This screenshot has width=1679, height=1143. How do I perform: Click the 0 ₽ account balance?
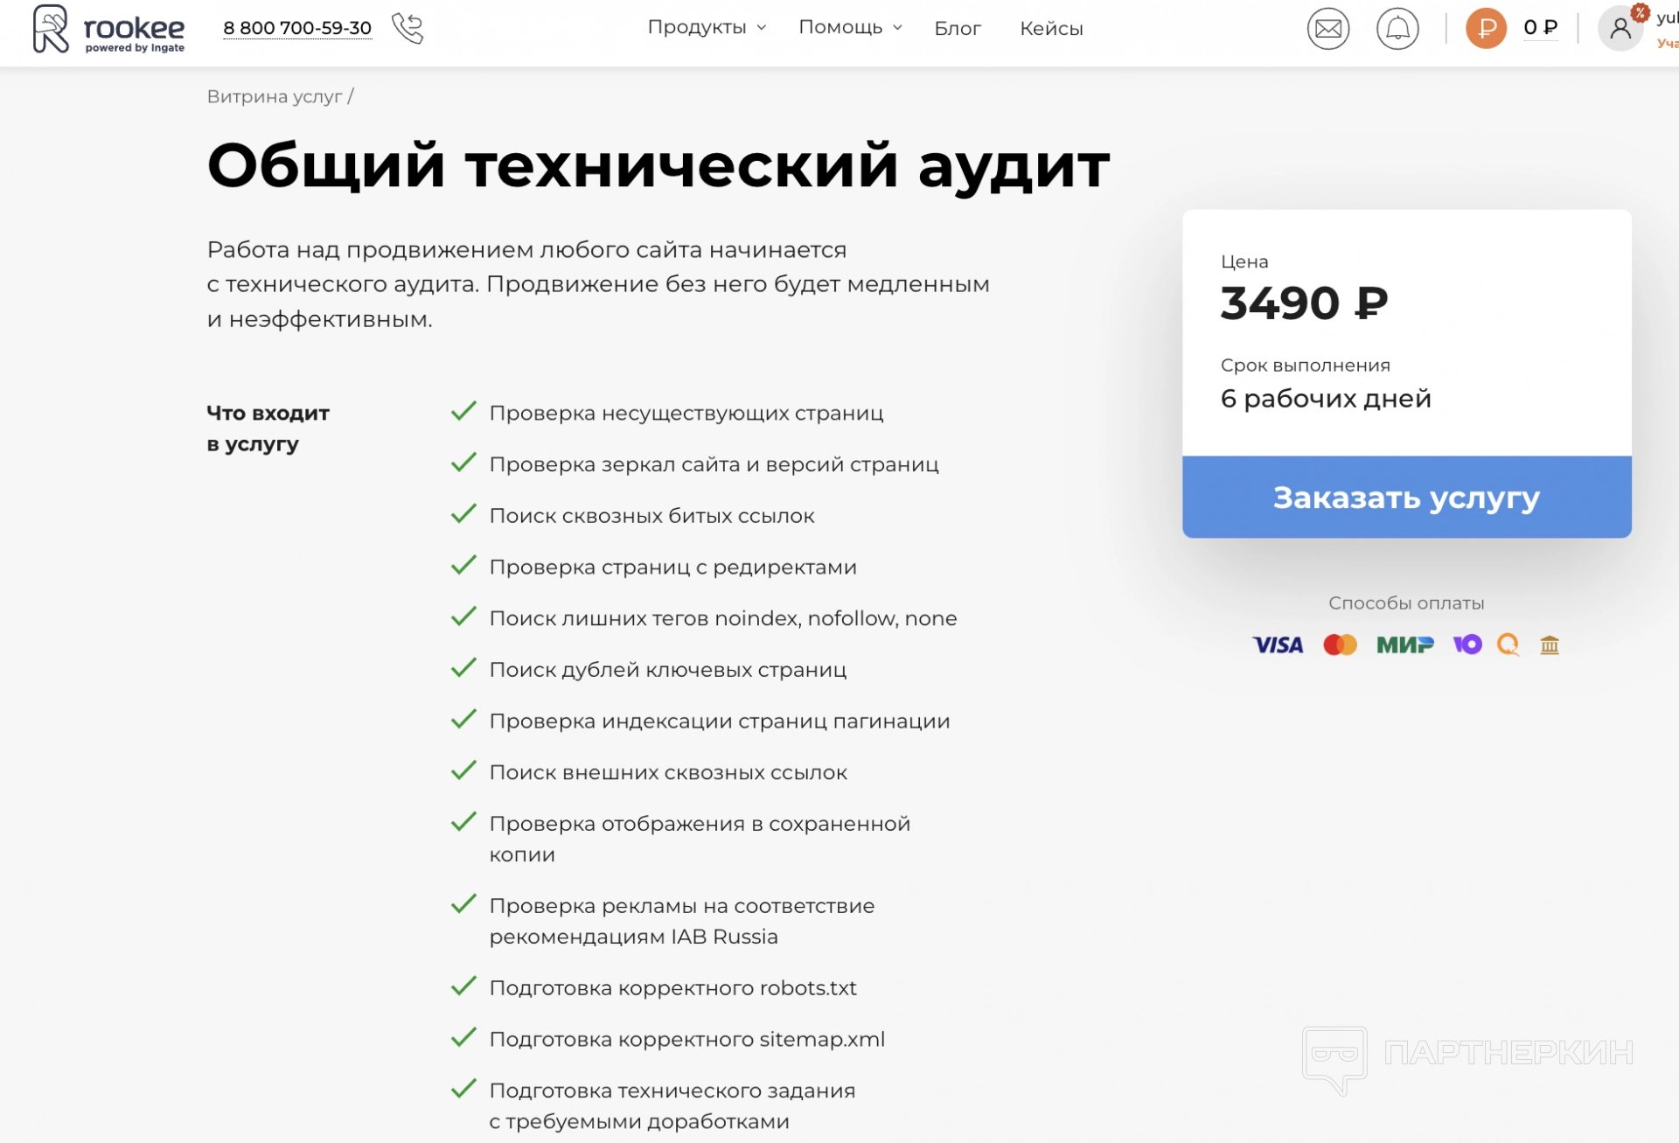tap(1540, 28)
